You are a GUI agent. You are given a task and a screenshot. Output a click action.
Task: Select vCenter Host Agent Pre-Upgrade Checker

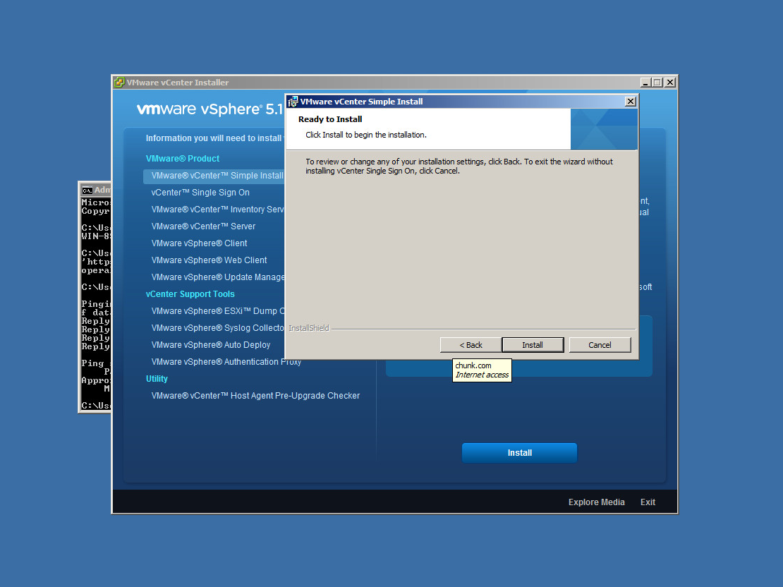[x=255, y=396]
